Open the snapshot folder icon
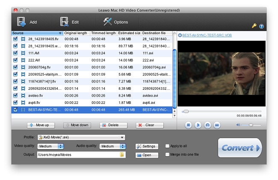 click(217, 125)
